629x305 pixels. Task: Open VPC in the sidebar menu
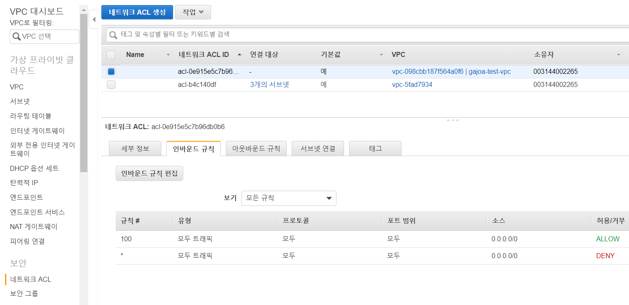point(17,87)
